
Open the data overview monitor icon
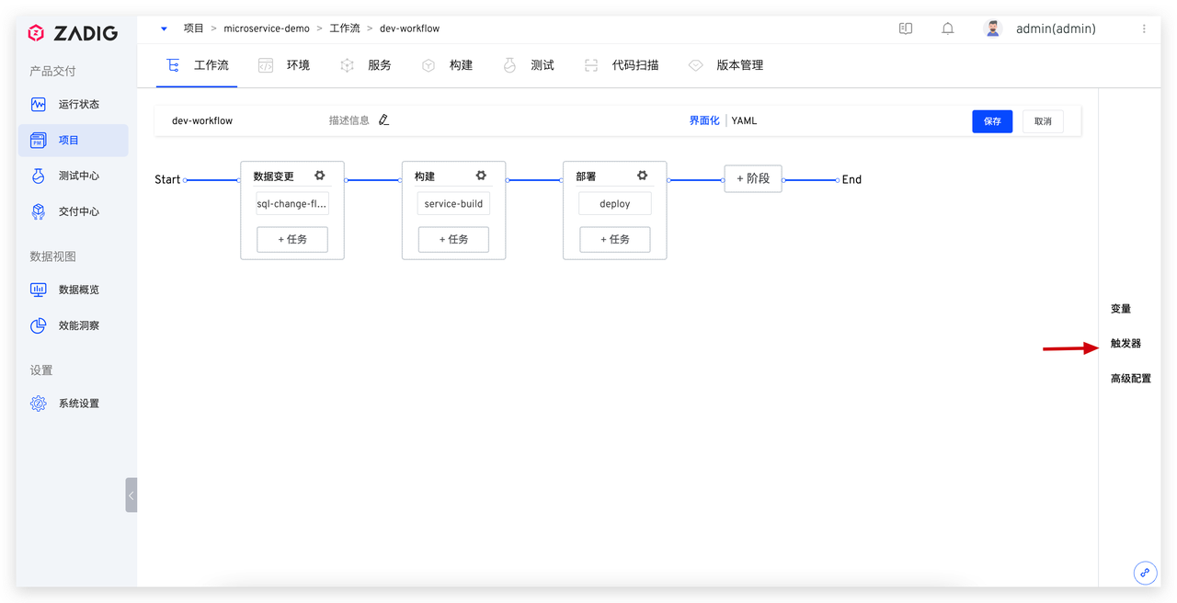[x=38, y=290]
